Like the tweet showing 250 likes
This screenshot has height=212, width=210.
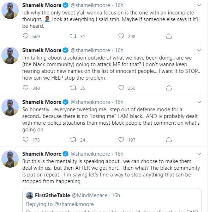(121, 88)
